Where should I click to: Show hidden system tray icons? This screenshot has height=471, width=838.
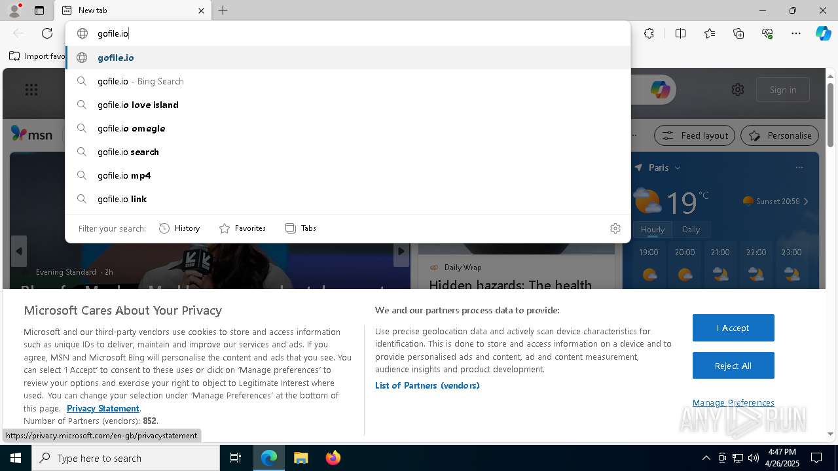[x=706, y=458]
